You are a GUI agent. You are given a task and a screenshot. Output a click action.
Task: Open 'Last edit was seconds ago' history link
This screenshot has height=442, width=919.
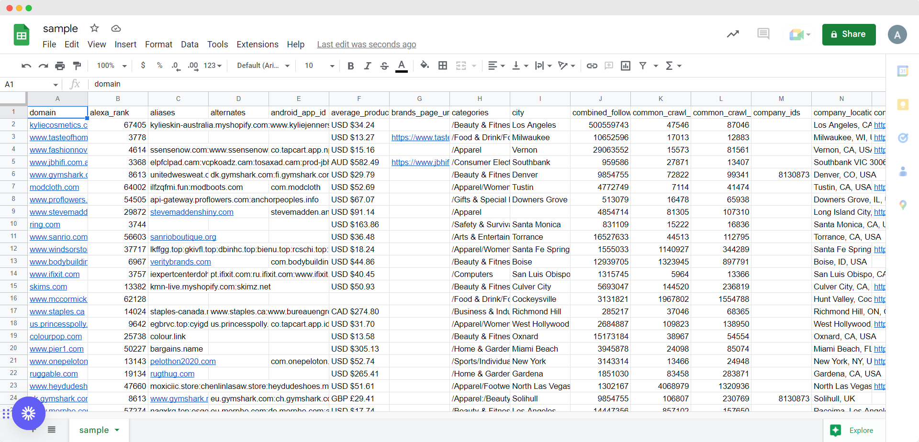coord(367,44)
